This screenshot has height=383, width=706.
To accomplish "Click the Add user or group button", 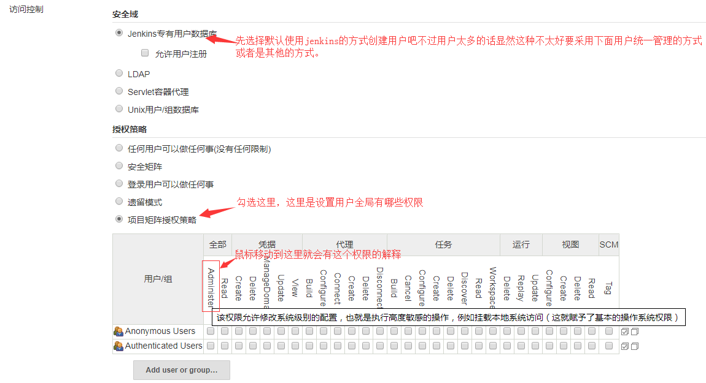I will click(182, 370).
